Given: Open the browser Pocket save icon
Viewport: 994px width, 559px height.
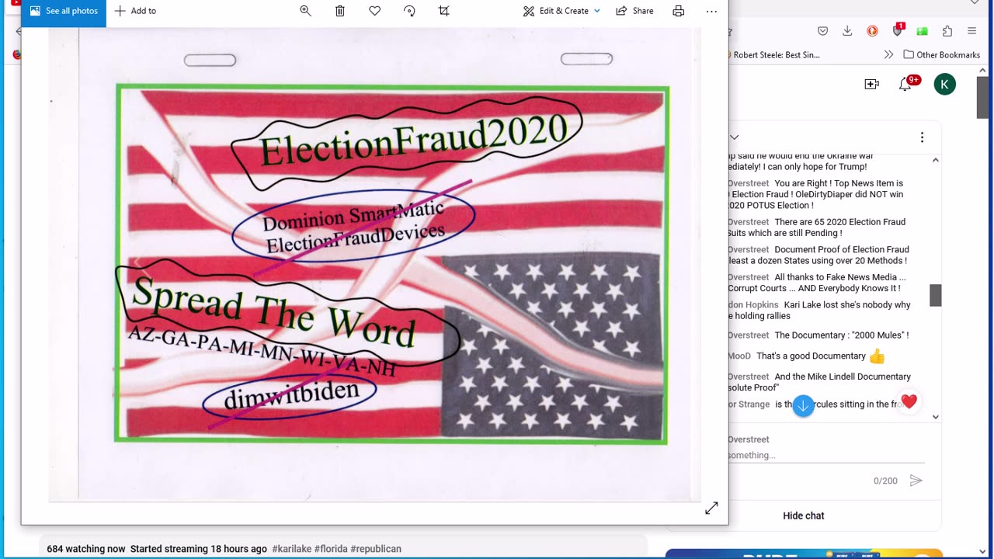Looking at the screenshot, I should click(822, 31).
